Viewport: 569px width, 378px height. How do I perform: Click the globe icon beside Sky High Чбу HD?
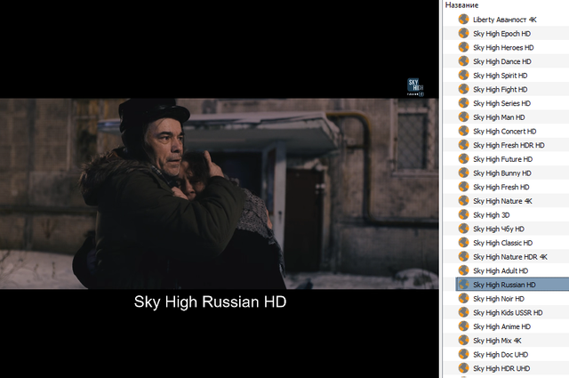pos(463,229)
